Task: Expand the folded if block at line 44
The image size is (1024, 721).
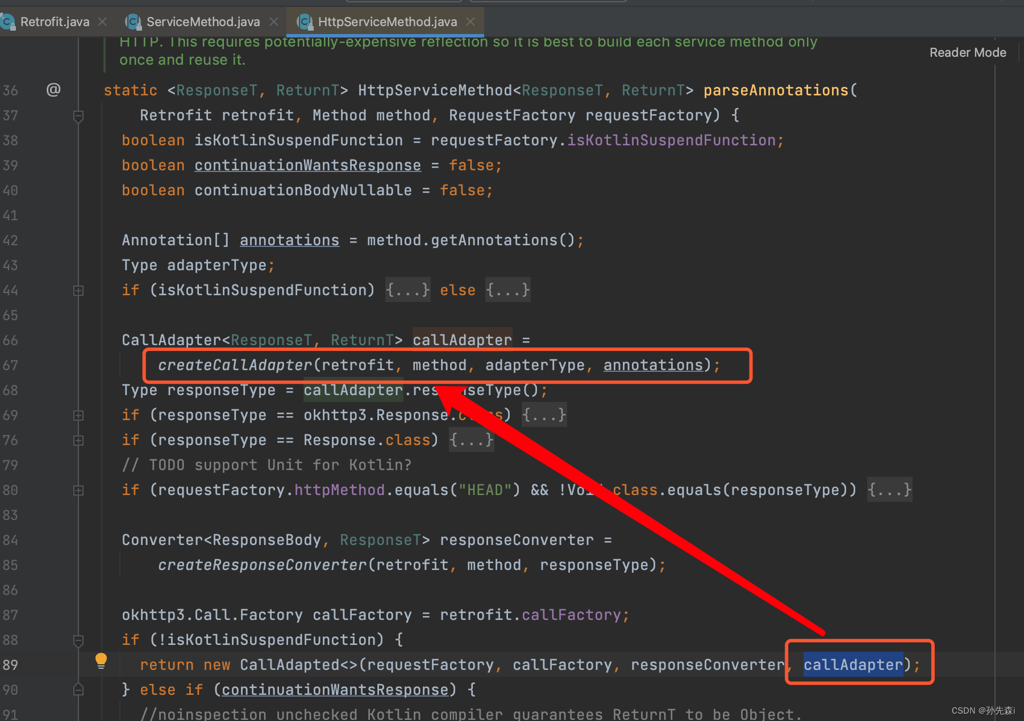Action: pos(78,291)
